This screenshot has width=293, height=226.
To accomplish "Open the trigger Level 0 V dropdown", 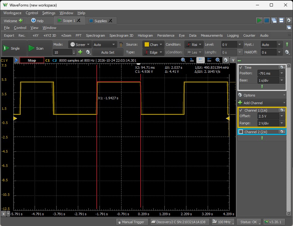I will click(x=240, y=45).
